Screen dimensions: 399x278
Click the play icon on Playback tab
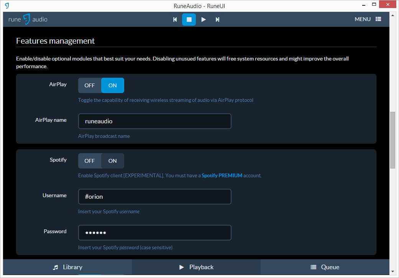pyautogui.click(x=181, y=267)
